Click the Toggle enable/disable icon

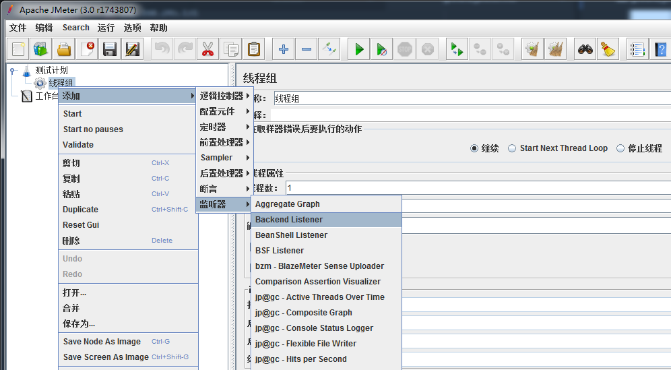(329, 49)
